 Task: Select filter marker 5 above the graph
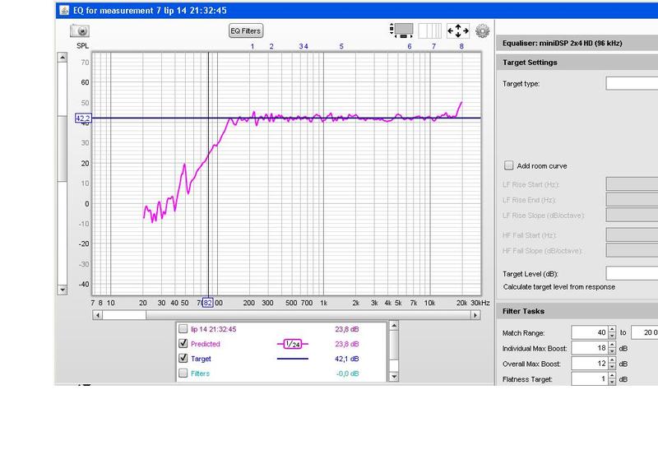point(341,46)
